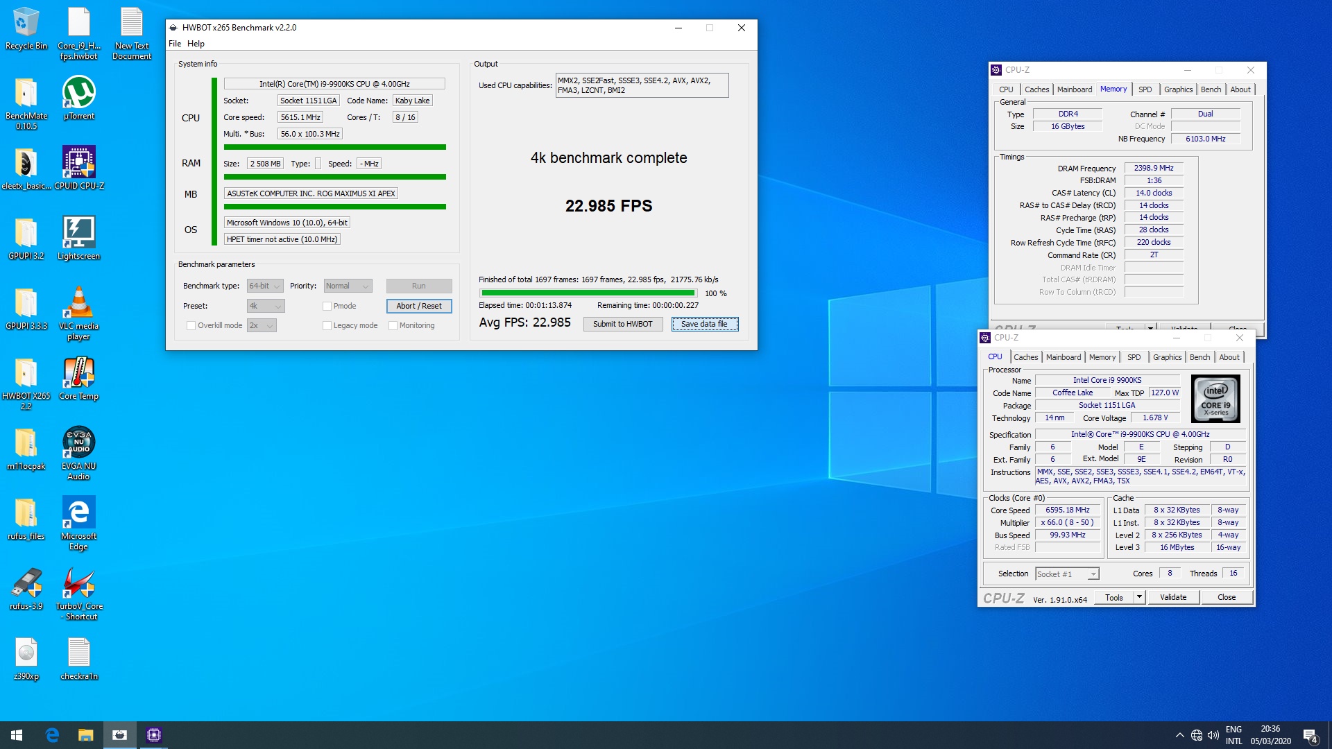Open About tab in the rear CPU-Z window

1240,89
